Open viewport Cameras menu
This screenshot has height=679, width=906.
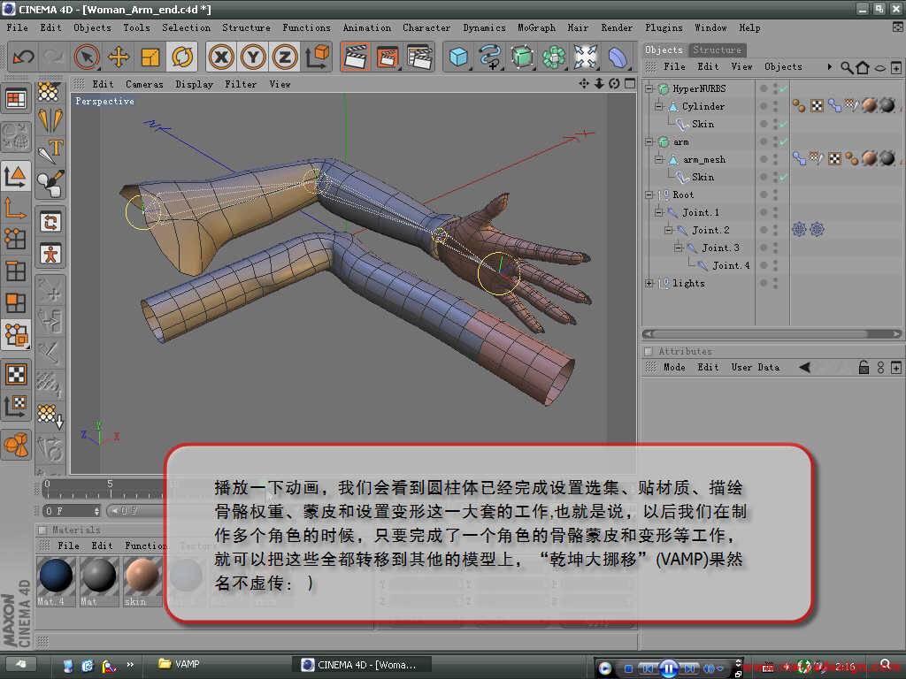(144, 84)
